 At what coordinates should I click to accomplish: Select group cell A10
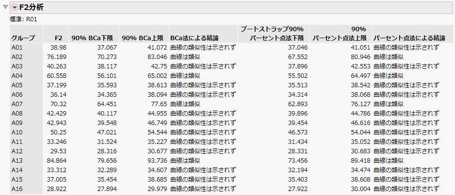coord(17,132)
